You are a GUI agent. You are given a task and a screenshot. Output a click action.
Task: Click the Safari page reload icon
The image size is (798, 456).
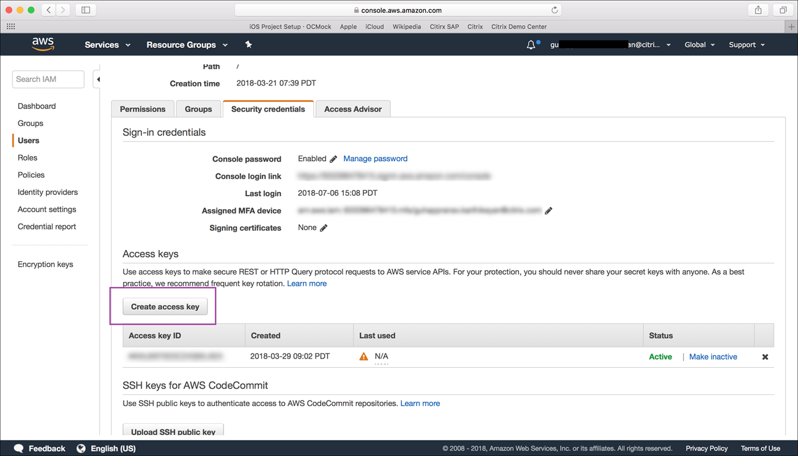554,10
